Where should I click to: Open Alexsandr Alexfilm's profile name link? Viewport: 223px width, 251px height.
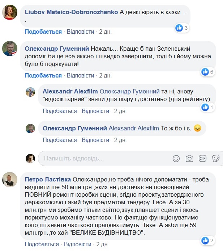pos(70,91)
